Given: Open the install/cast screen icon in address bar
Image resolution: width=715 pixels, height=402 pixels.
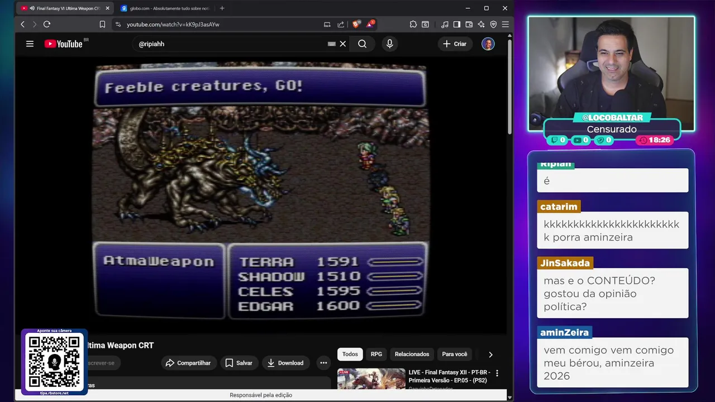Looking at the screenshot, I should [x=327, y=24].
